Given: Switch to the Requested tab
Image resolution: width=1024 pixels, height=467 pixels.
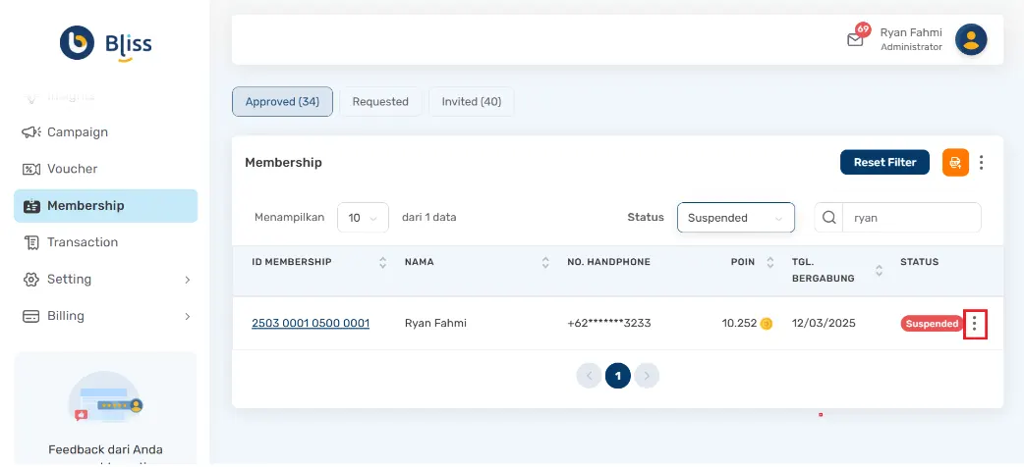Looking at the screenshot, I should point(380,102).
